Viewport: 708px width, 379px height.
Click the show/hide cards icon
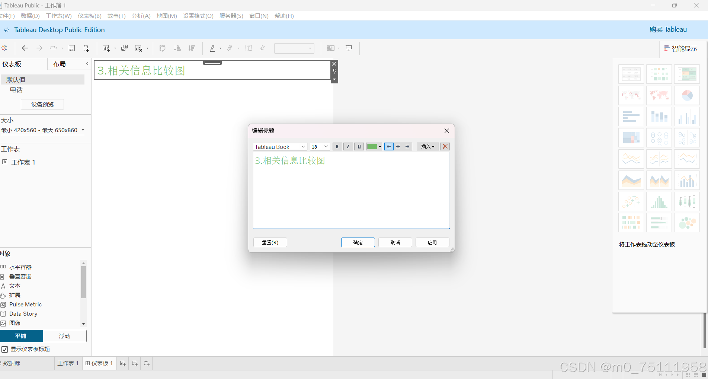click(331, 48)
